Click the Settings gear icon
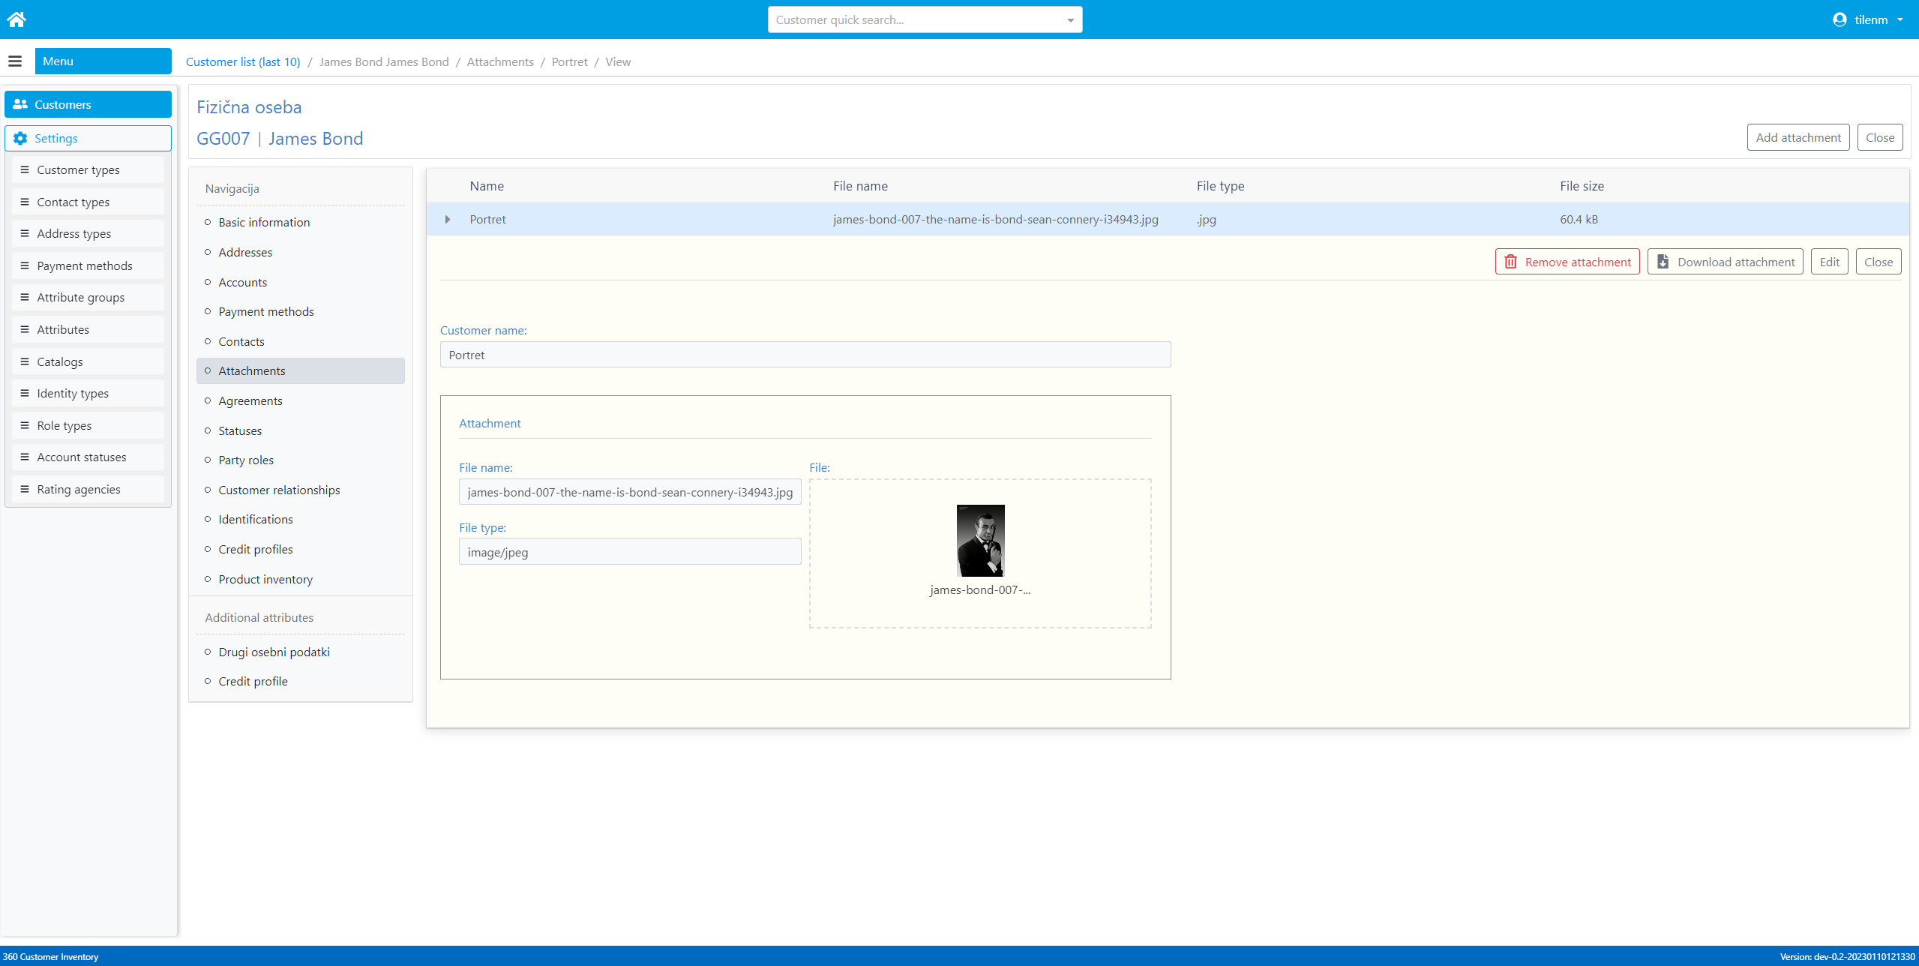This screenshot has height=966, width=1919. tap(21, 138)
